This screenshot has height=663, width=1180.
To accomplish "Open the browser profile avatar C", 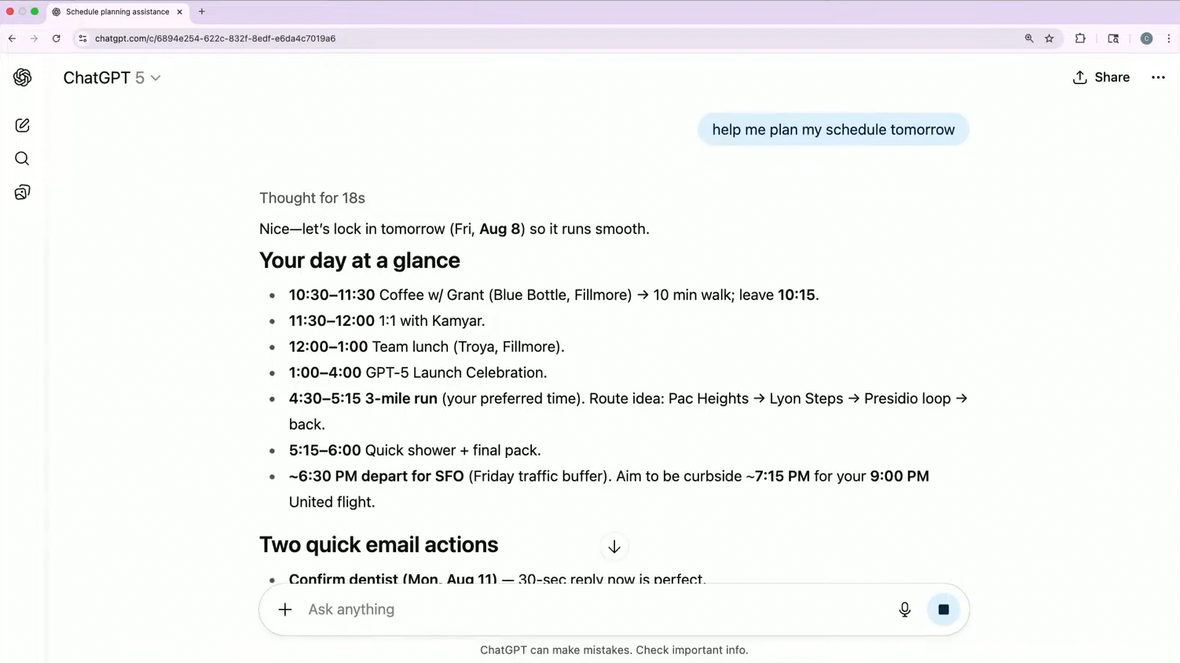I will click(x=1146, y=38).
